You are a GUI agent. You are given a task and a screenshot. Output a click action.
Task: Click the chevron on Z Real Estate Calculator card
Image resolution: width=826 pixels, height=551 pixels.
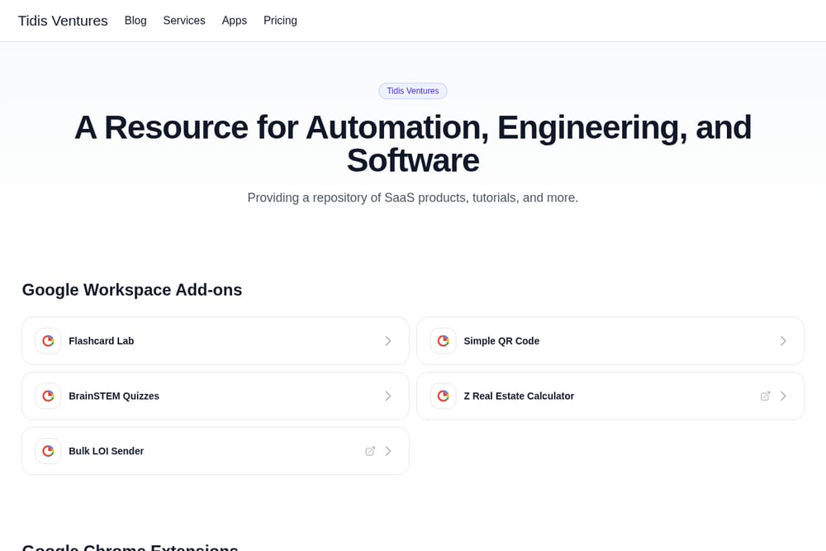[x=783, y=397]
